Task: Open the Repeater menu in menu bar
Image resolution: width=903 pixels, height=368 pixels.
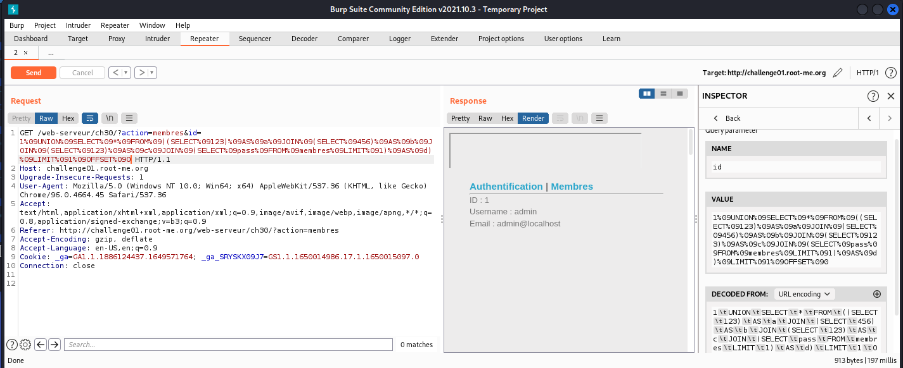Action: (x=115, y=25)
